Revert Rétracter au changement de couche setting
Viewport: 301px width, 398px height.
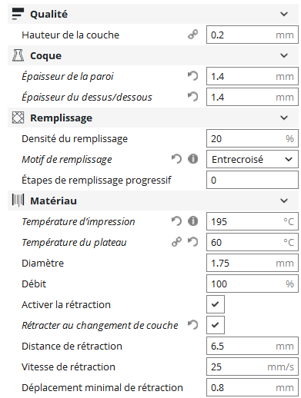point(192,325)
